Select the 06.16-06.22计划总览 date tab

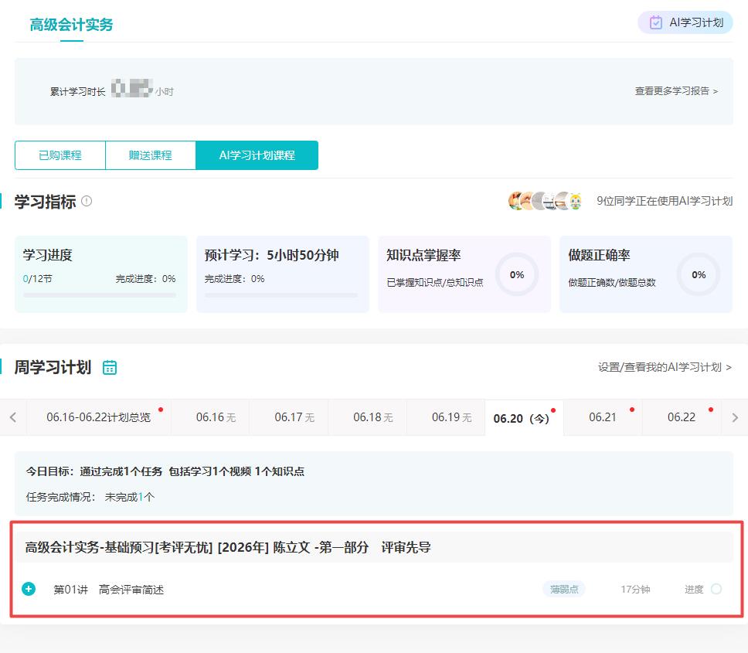tap(98, 417)
